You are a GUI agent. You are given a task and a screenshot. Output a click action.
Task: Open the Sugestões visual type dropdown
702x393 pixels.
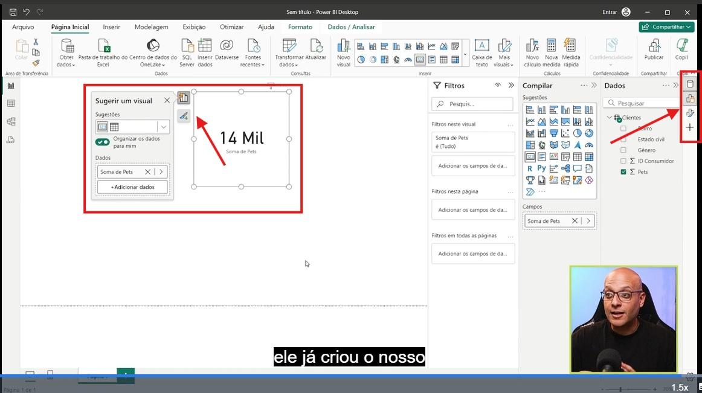point(163,127)
